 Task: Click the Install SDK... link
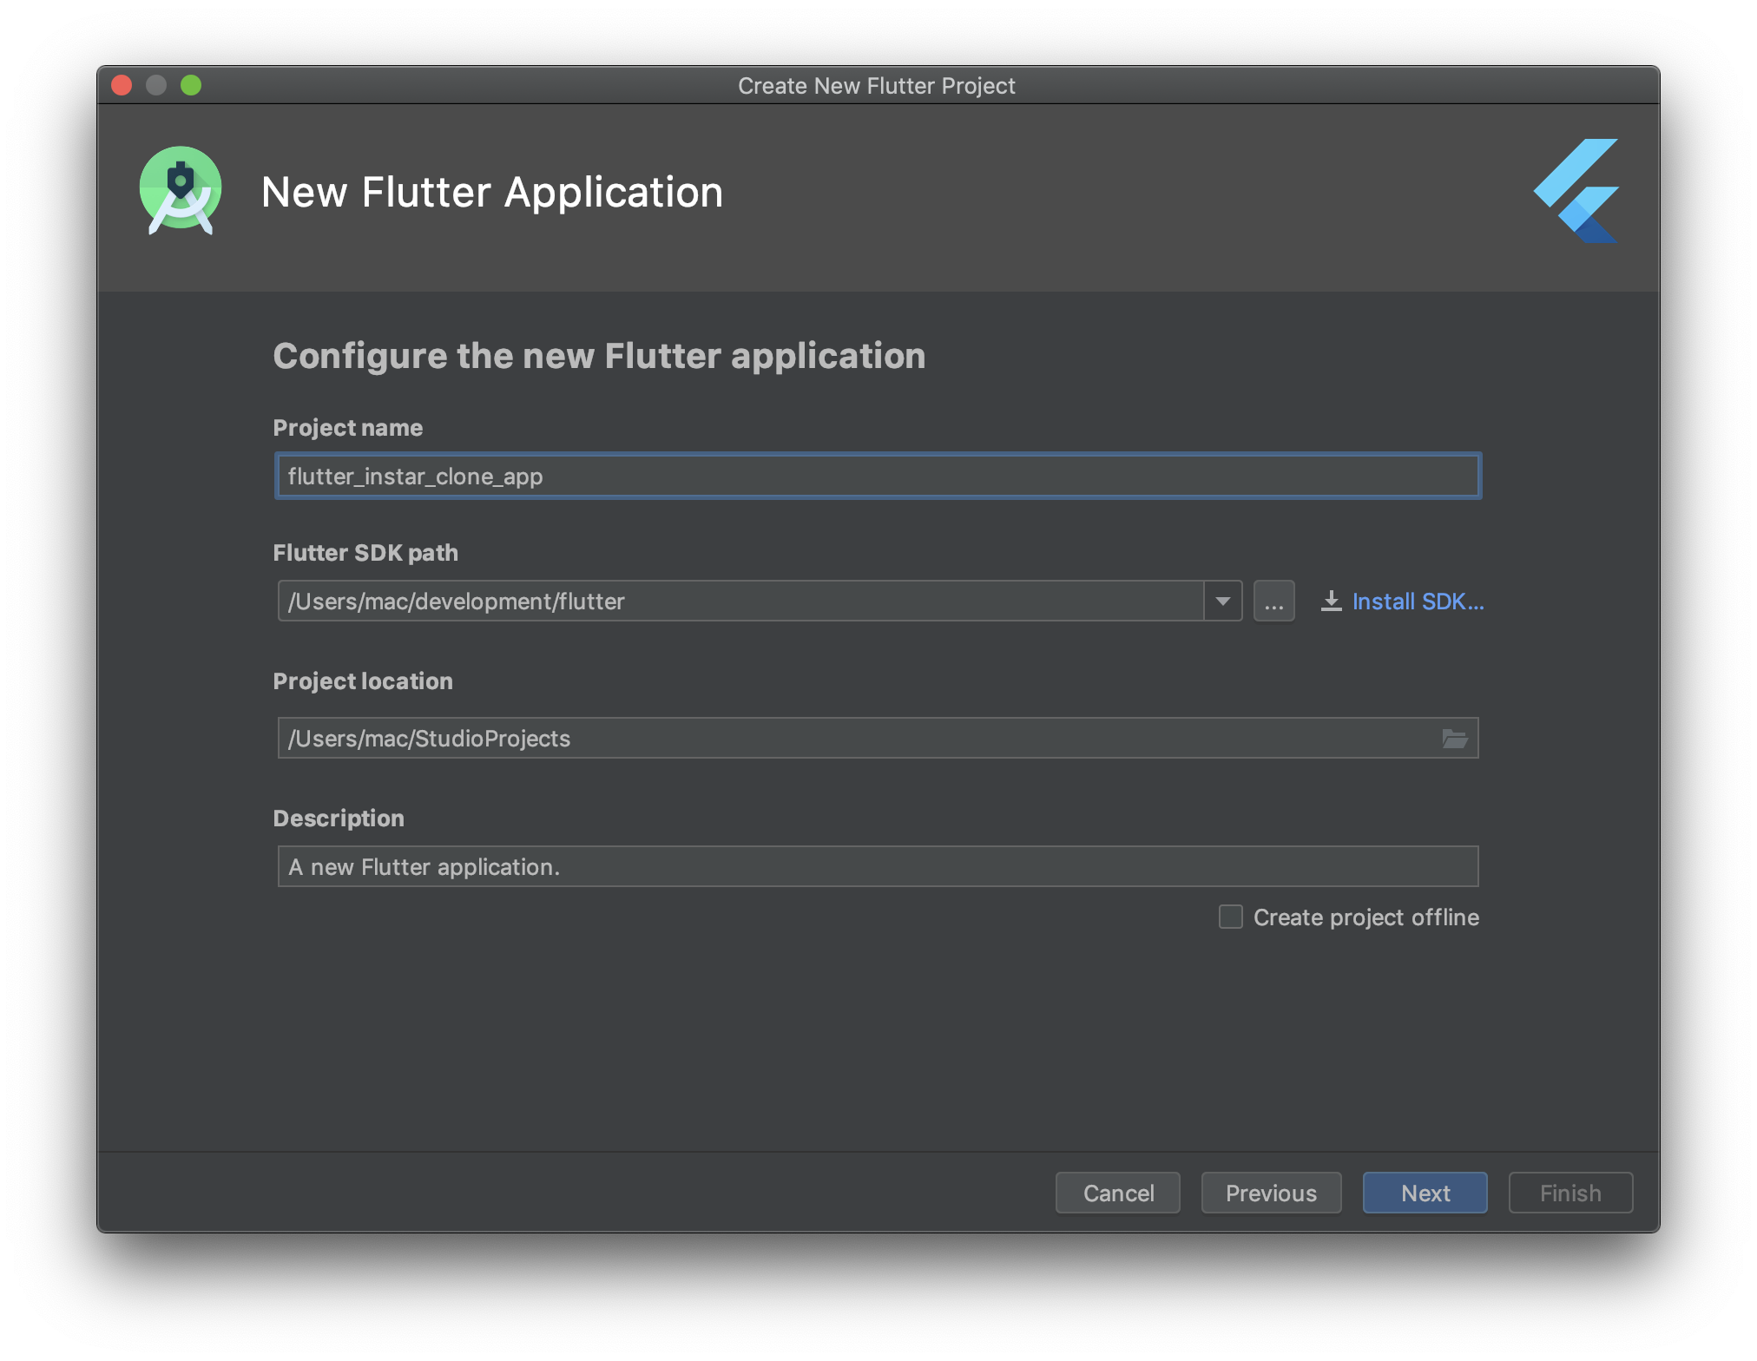point(1417,601)
